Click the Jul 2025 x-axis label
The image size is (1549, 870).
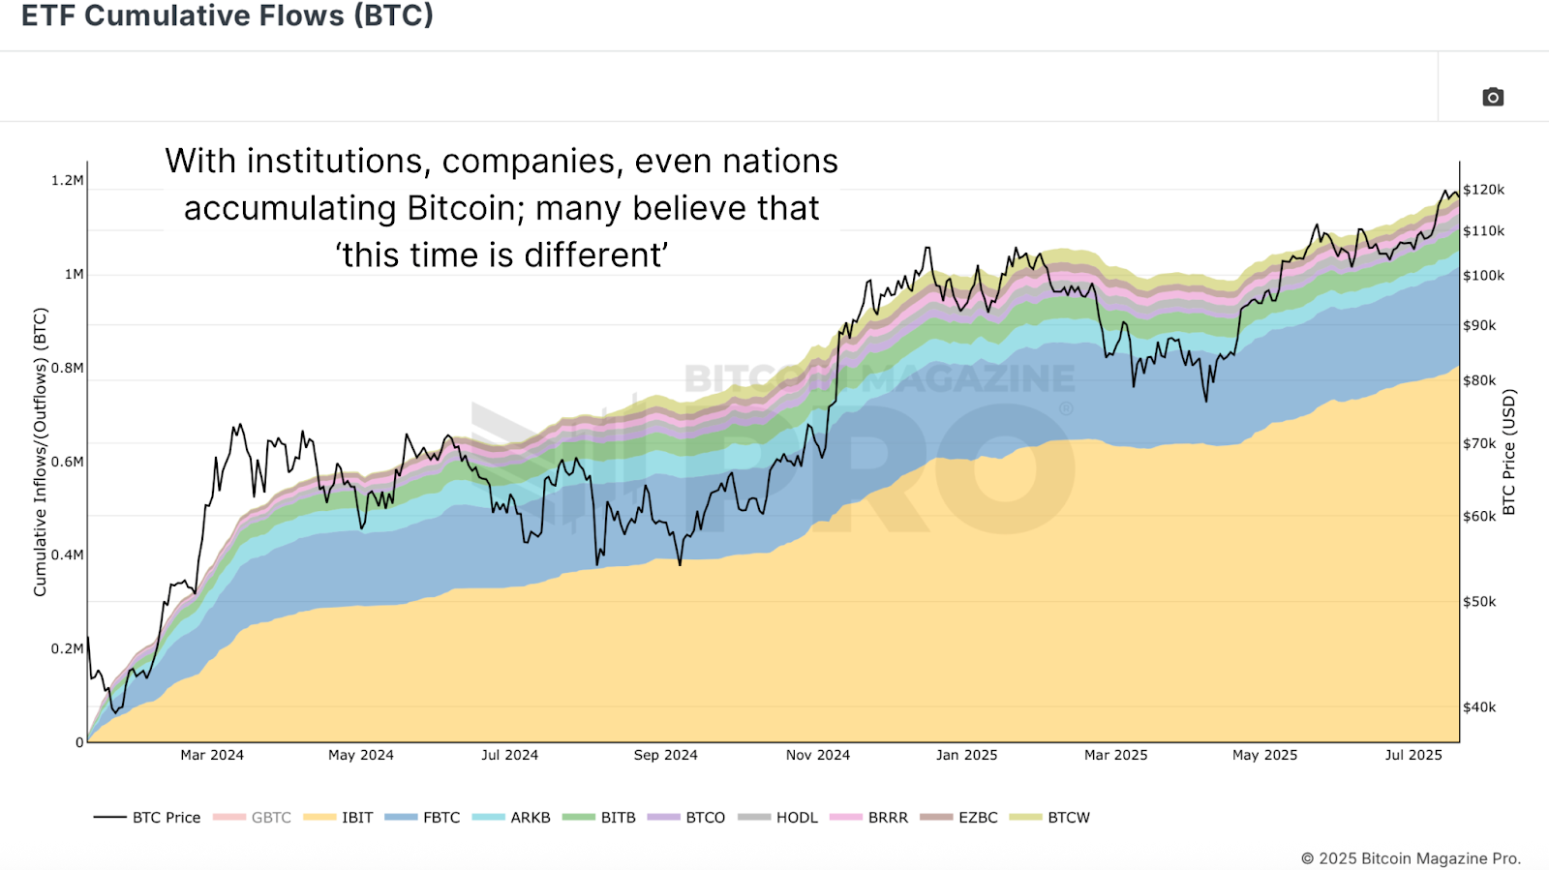(x=1412, y=755)
